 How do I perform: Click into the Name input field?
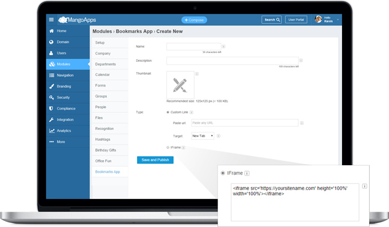tap(194, 46)
